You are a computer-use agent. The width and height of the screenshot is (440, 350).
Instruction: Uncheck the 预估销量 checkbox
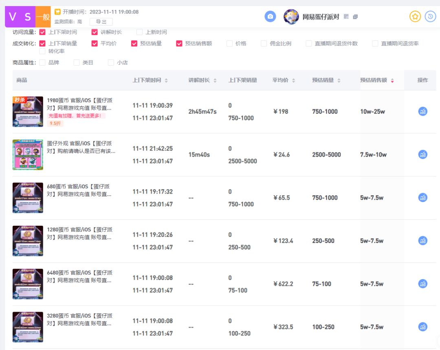[x=134, y=44]
